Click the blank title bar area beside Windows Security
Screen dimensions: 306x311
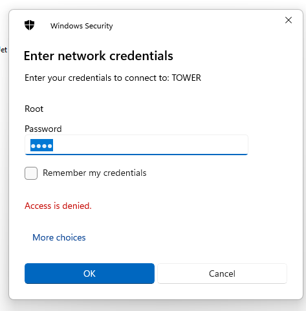[194, 26]
